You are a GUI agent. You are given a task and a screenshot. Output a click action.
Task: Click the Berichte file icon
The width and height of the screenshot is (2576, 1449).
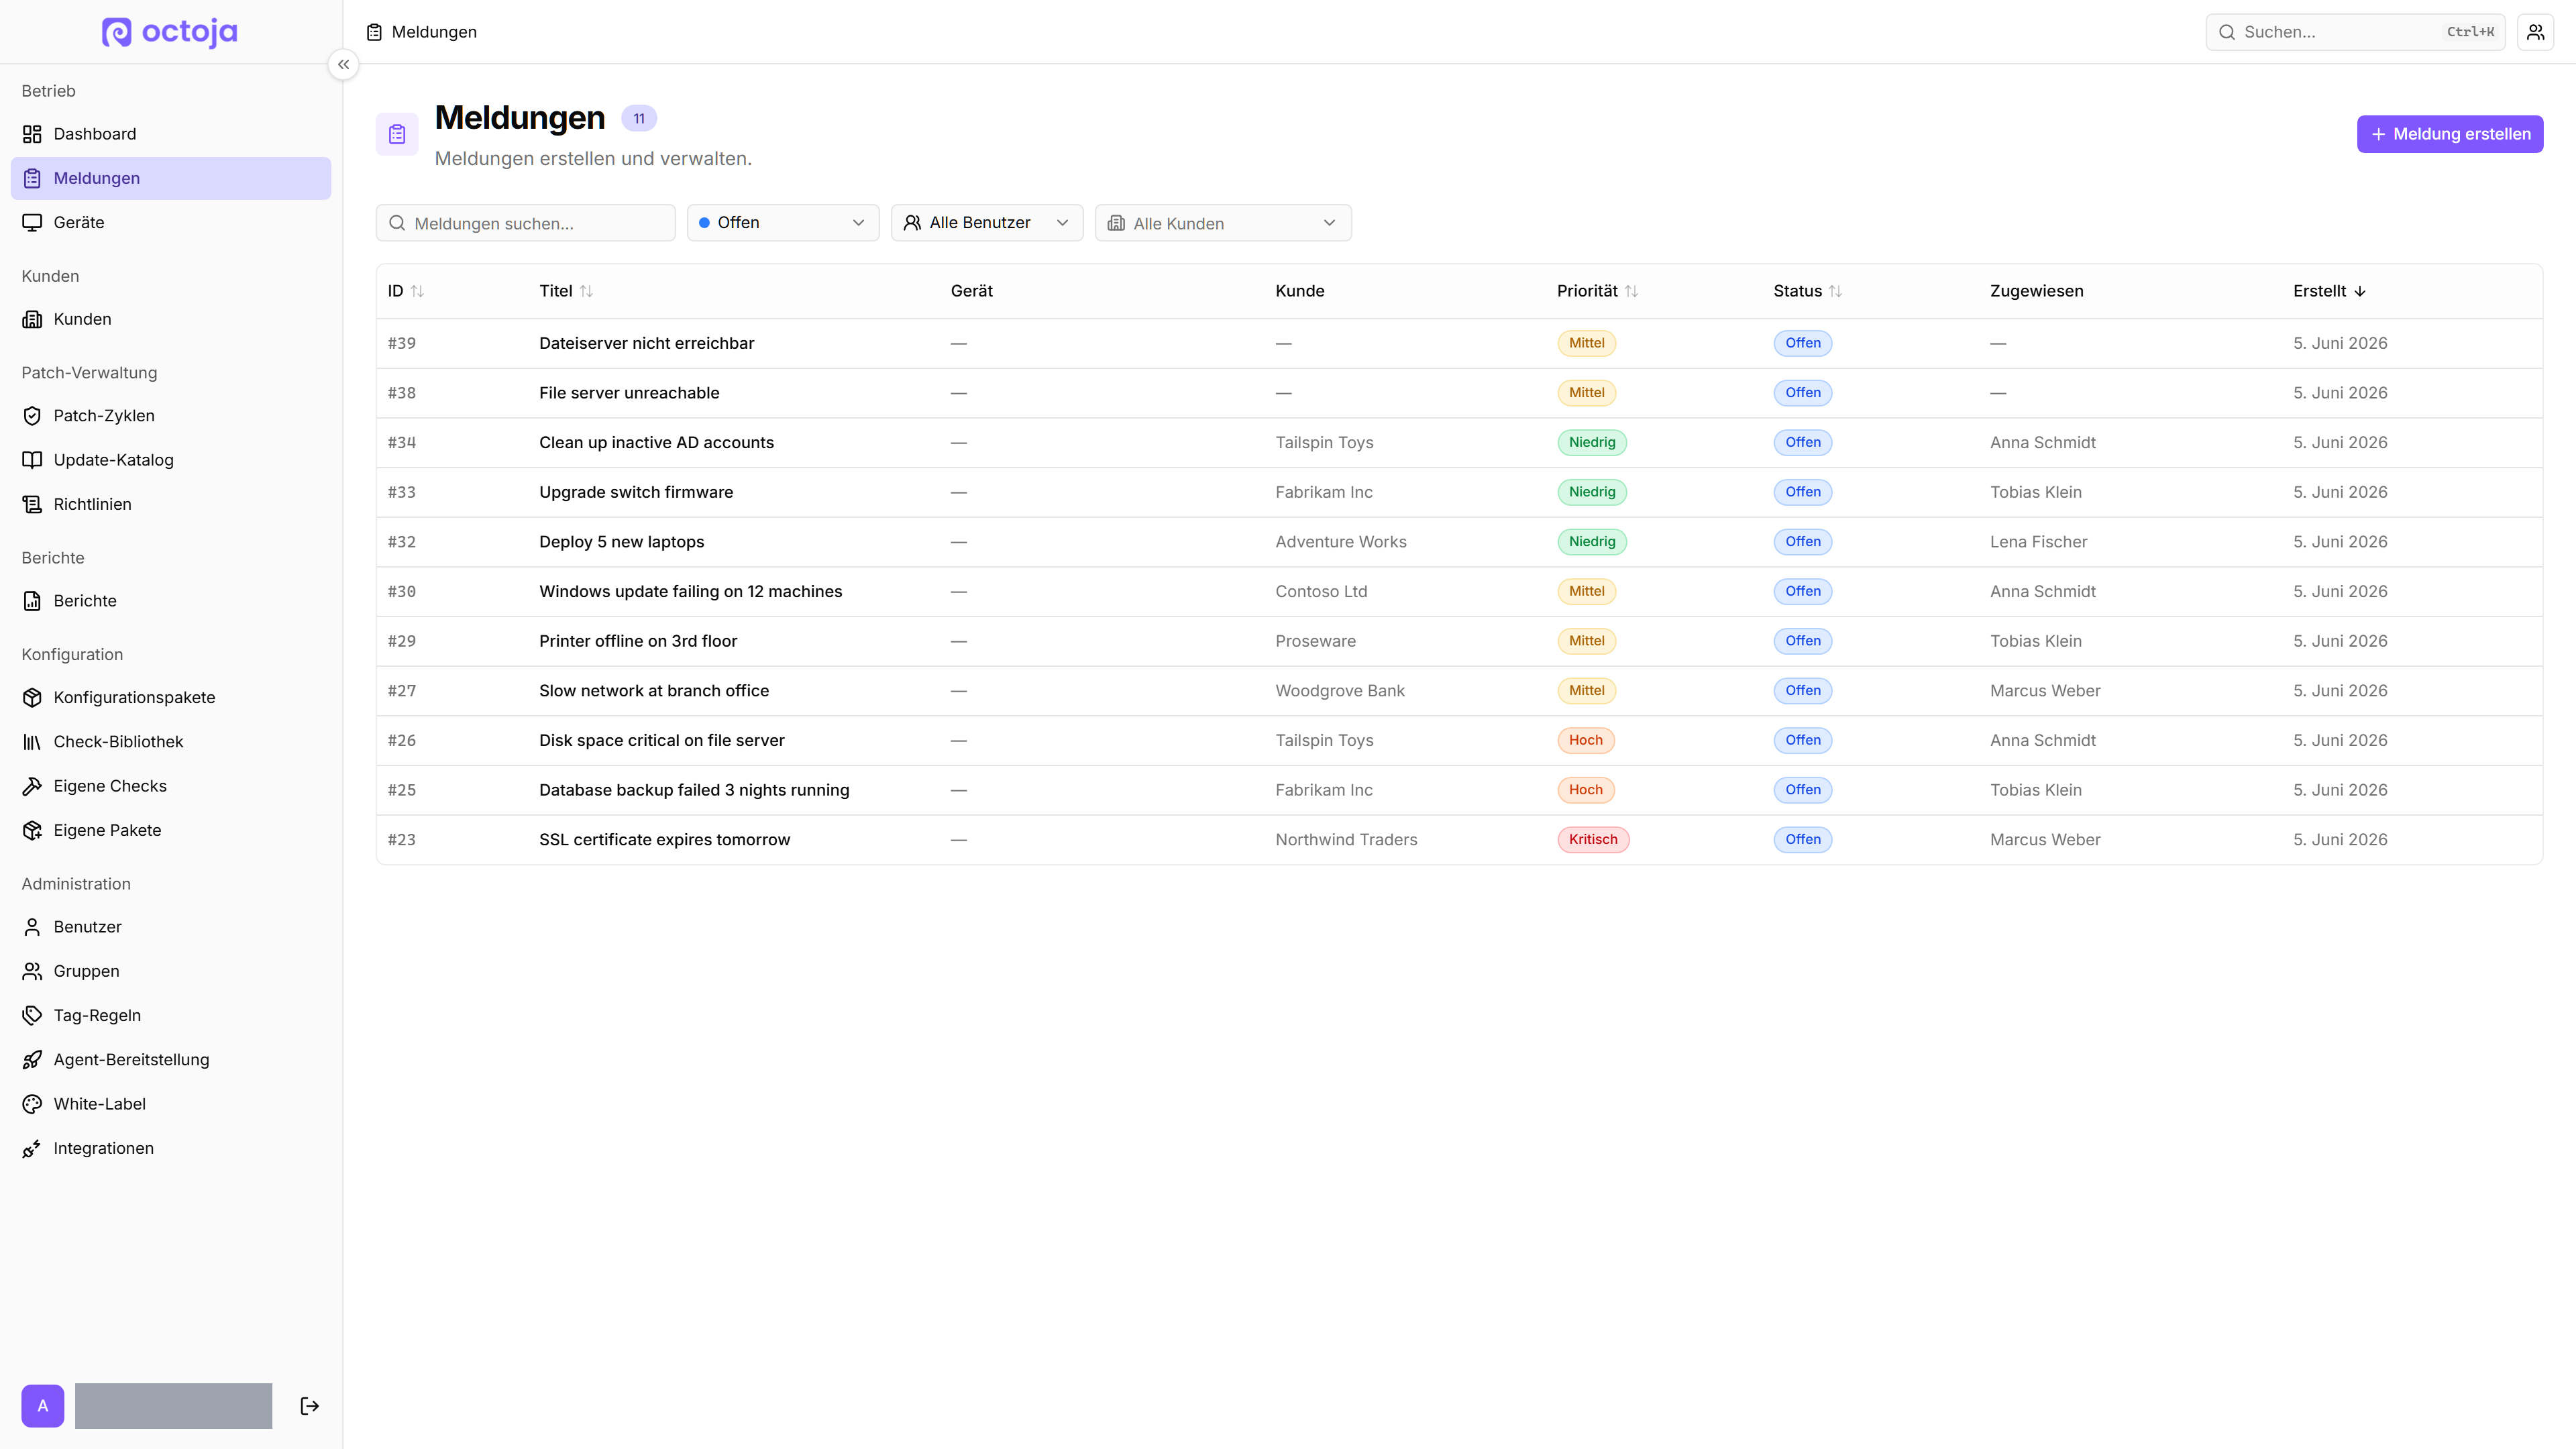coord(32,601)
